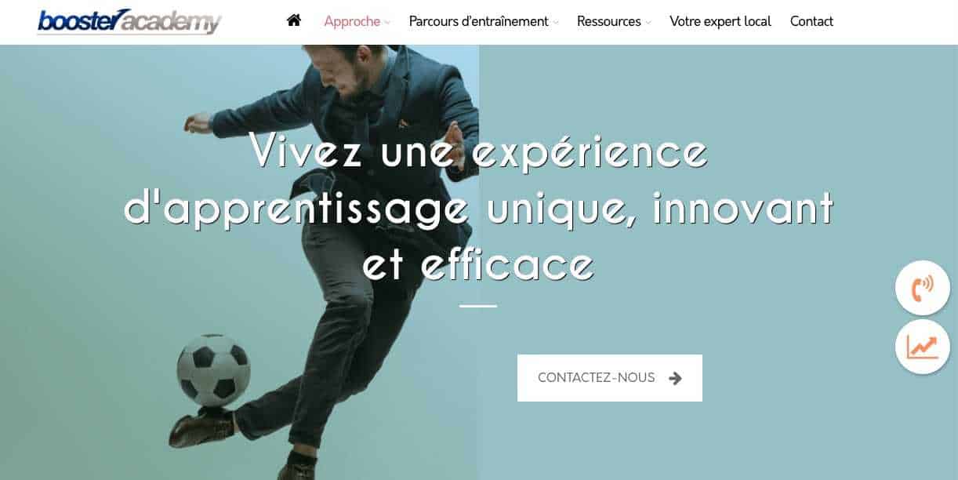Image resolution: width=958 pixels, height=480 pixels.
Task: Expand the Parcours d'entraînement chevron
Action: 556,23
